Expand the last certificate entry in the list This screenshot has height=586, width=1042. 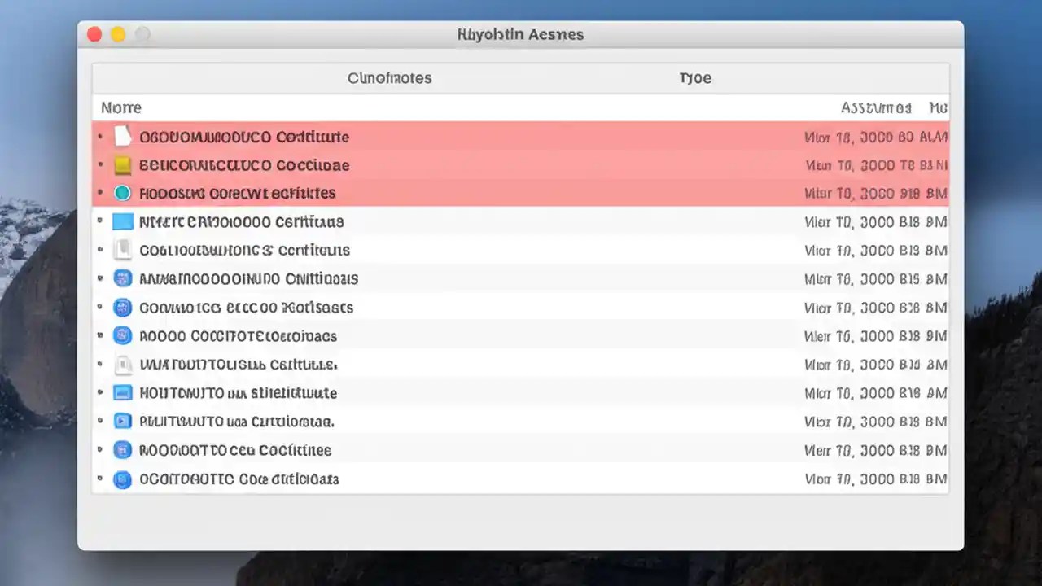point(101,479)
